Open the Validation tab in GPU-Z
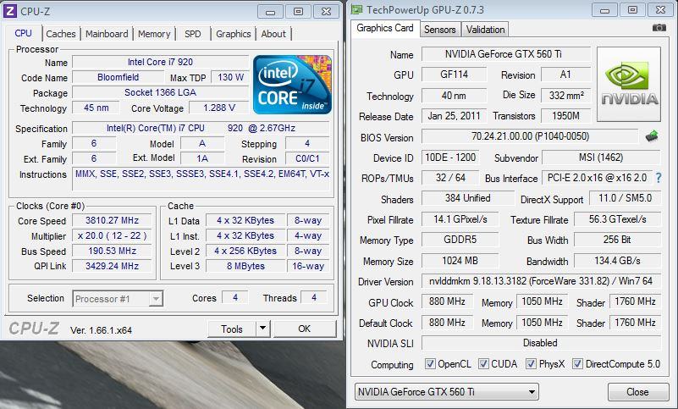This screenshot has height=409, width=678. (x=485, y=30)
